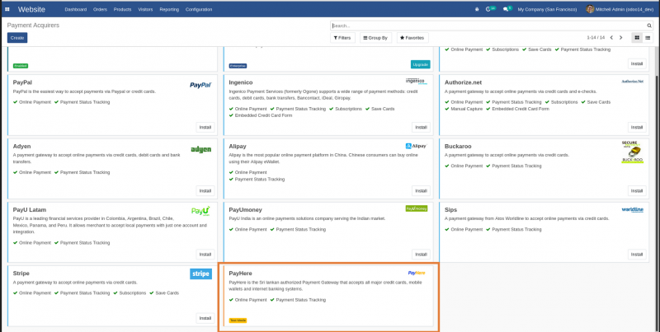Open the Configuration menu
The image size is (660, 332).
(199, 9)
